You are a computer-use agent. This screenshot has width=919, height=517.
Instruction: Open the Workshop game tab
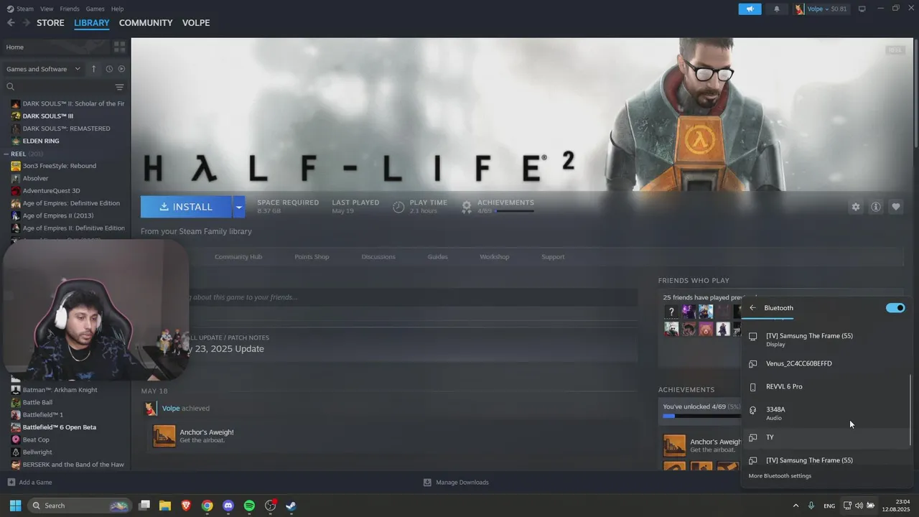[x=494, y=257]
